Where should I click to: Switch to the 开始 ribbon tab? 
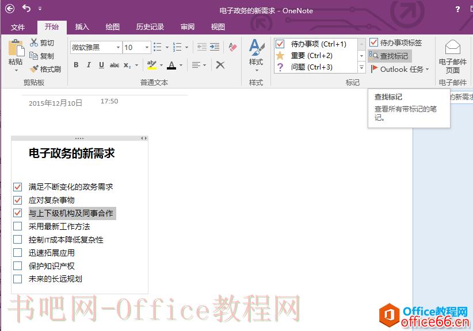point(52,27)
